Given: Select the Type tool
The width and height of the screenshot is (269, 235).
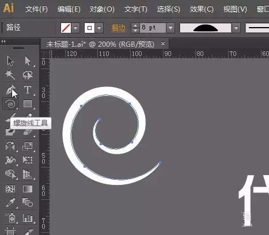Looking at the screenshot, I should click(28, 90).
